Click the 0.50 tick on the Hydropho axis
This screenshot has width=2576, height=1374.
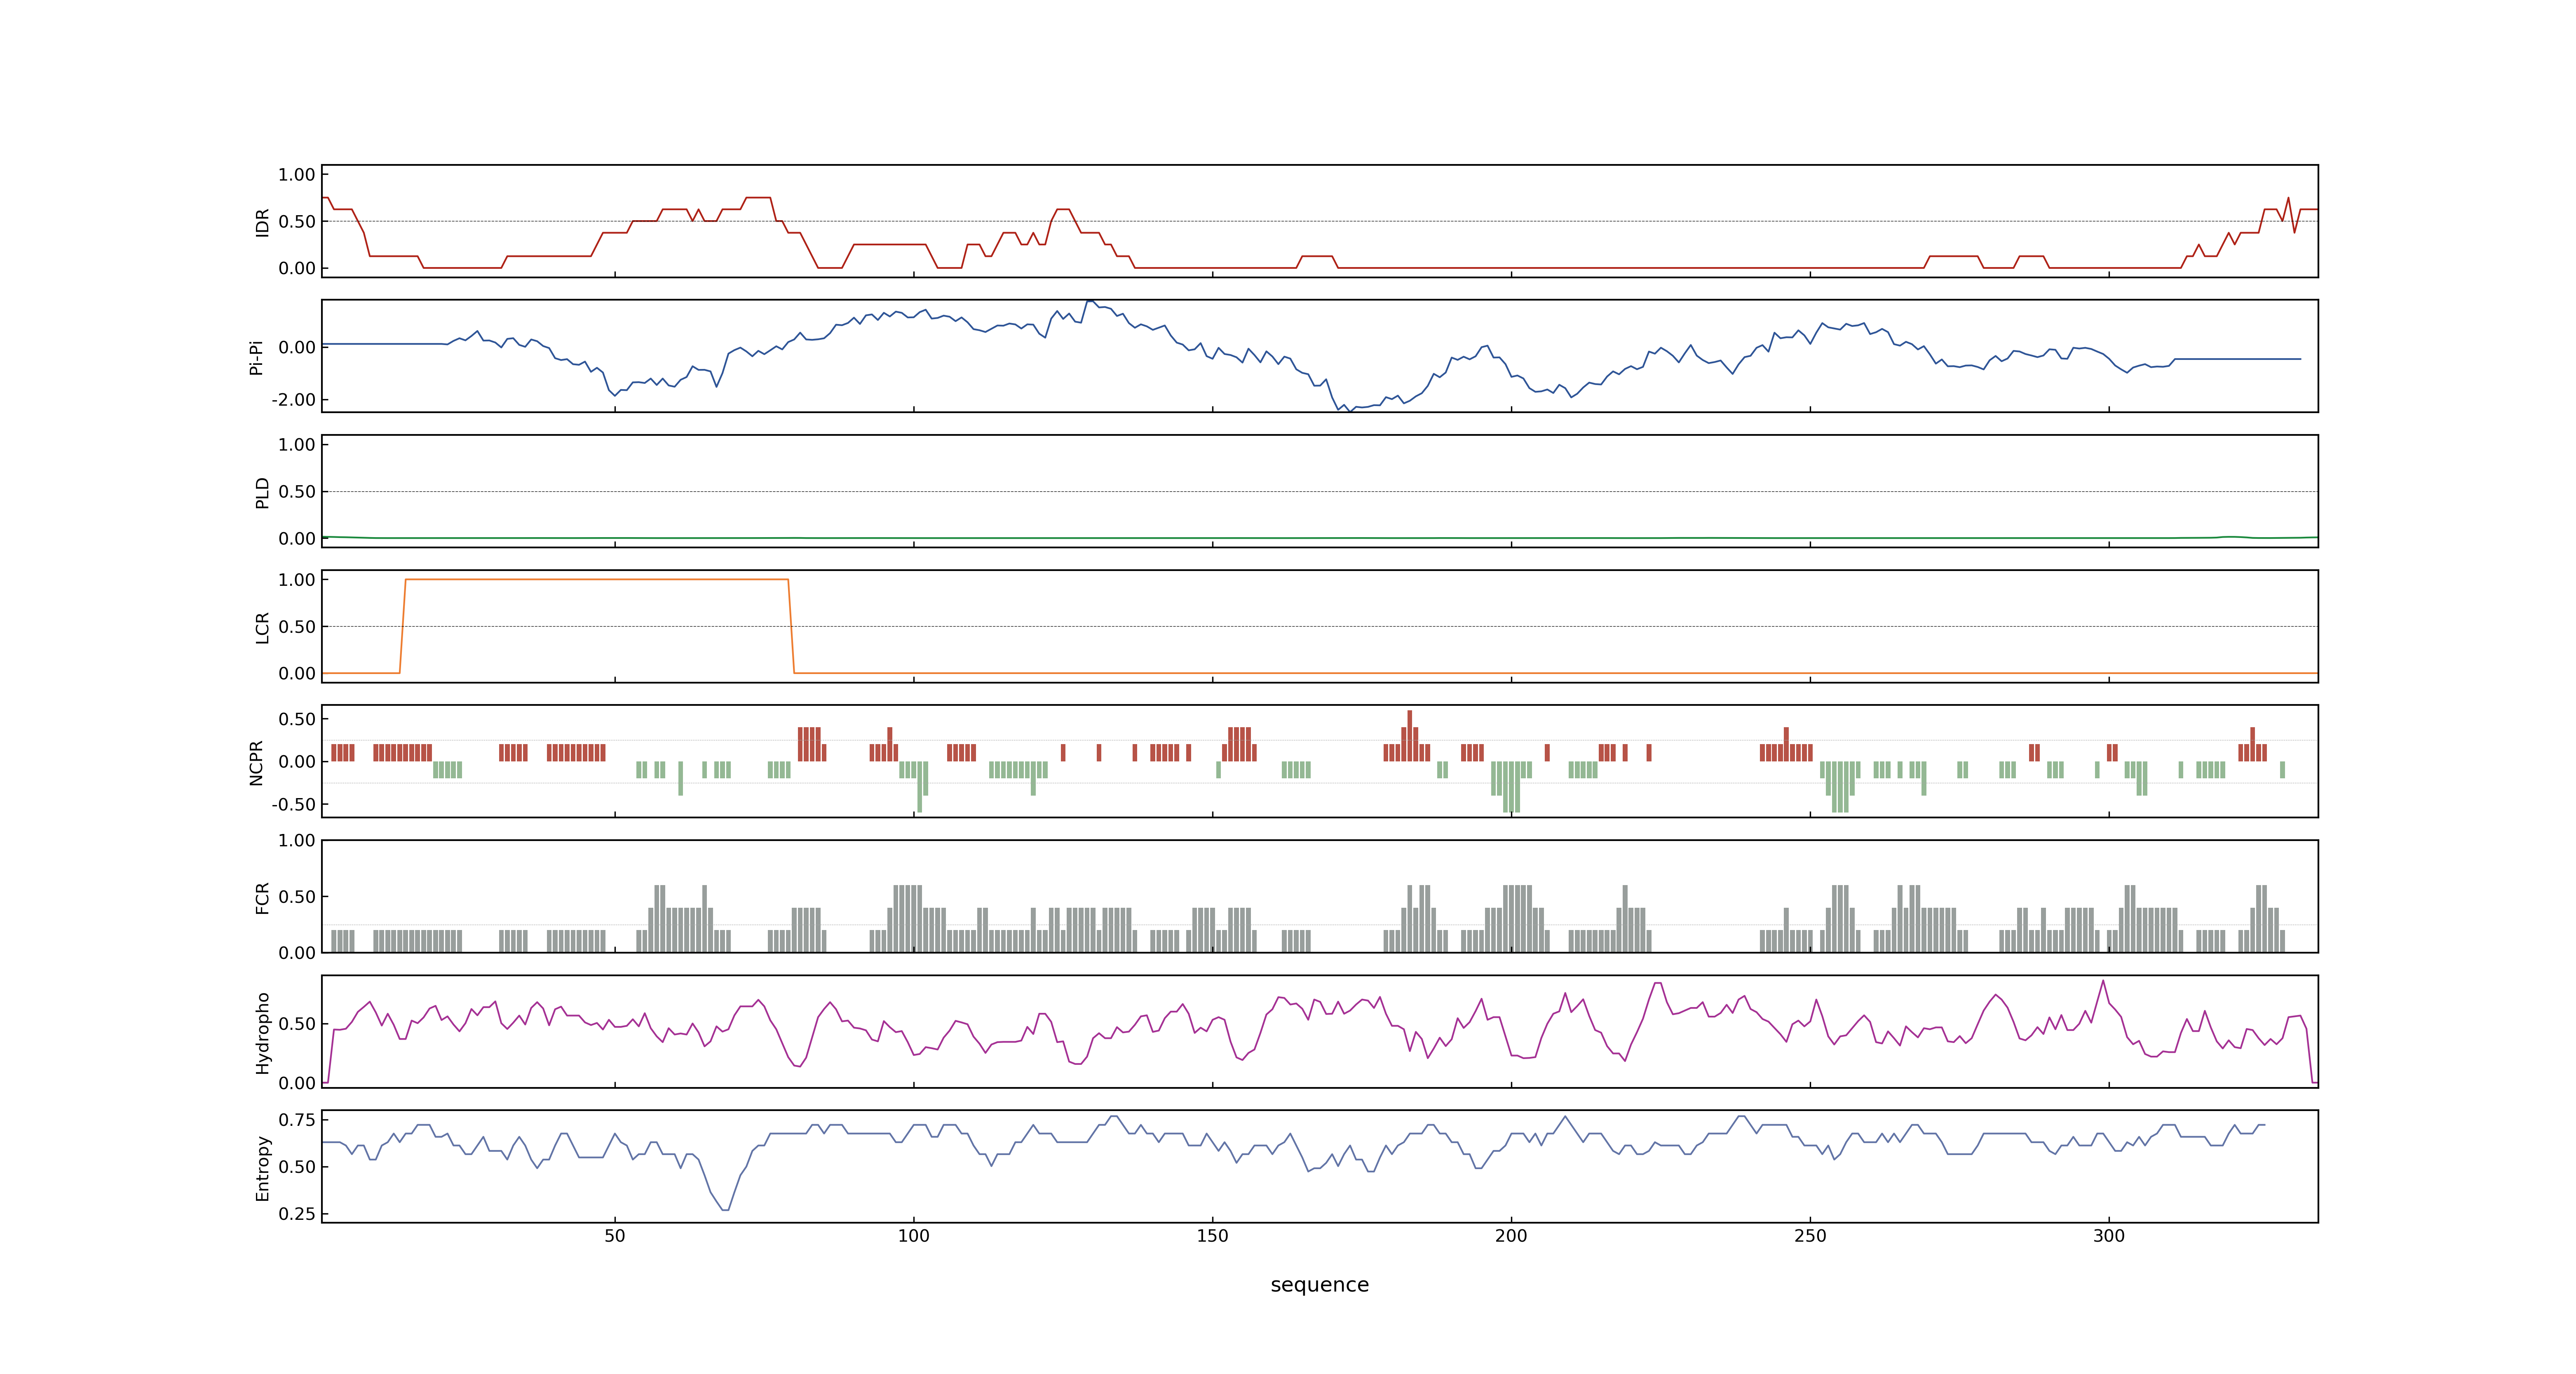click(x=297, y=1024)
